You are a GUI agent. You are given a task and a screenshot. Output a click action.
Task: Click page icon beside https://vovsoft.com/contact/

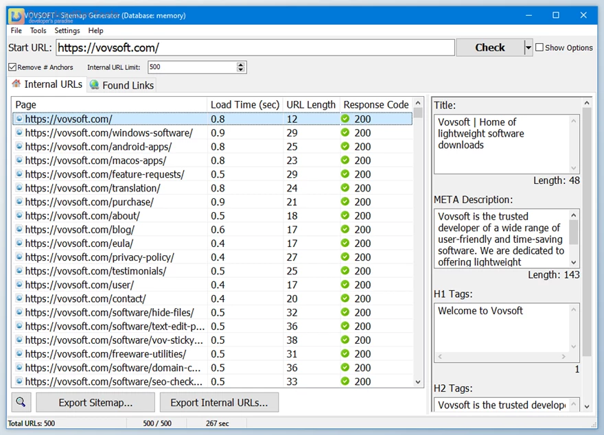pos(19,298)
